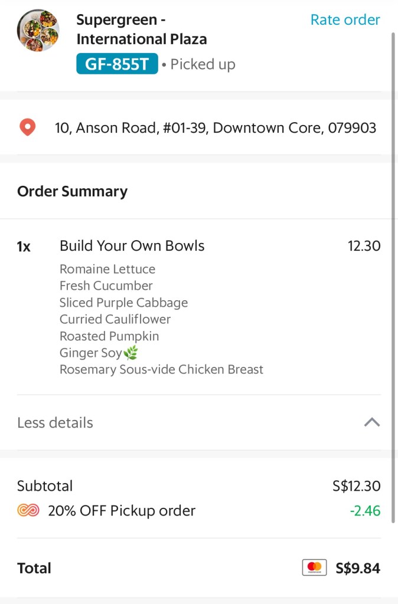This screenshot has width=398, height=604.
Task: Click the Rosemary Sous-vide Chicken Breast ingredient
Action: pos(161,370)
